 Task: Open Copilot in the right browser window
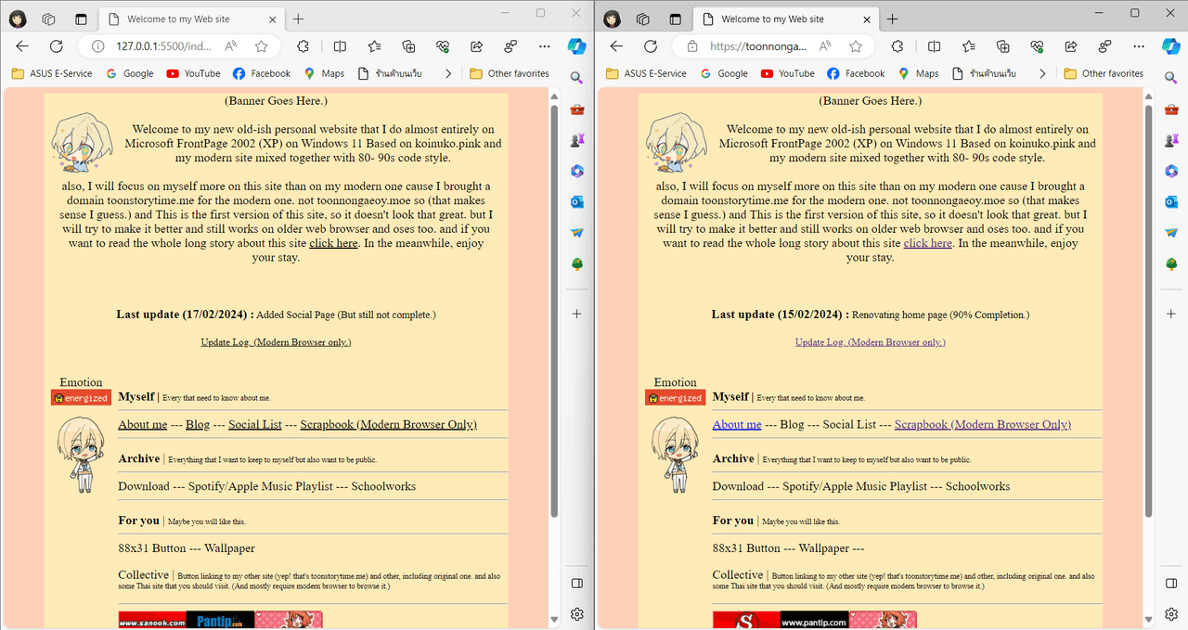[1170, 46]
